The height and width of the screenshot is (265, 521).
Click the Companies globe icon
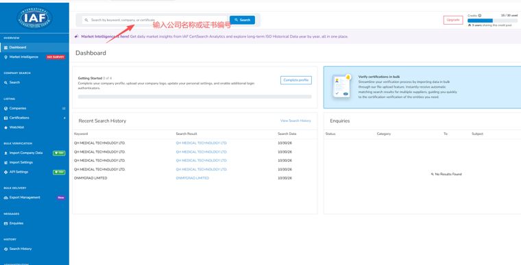coord(5,108)
